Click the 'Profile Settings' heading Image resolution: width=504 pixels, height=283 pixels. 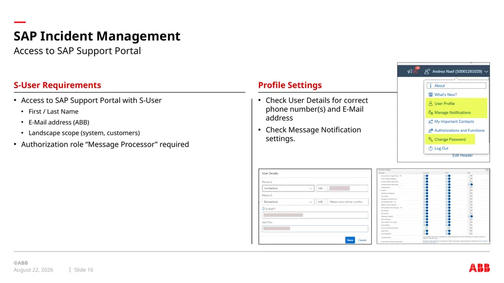point(290,85)
